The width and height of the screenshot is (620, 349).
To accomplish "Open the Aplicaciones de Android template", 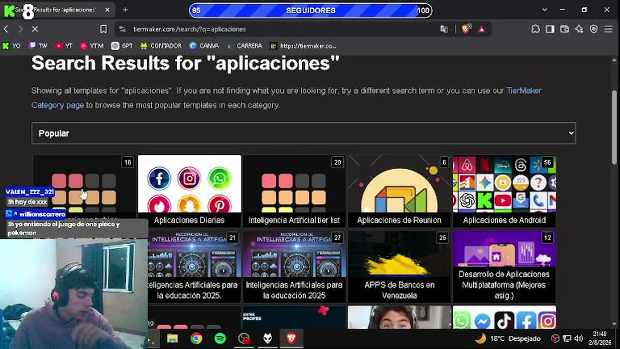I will 504,191.
